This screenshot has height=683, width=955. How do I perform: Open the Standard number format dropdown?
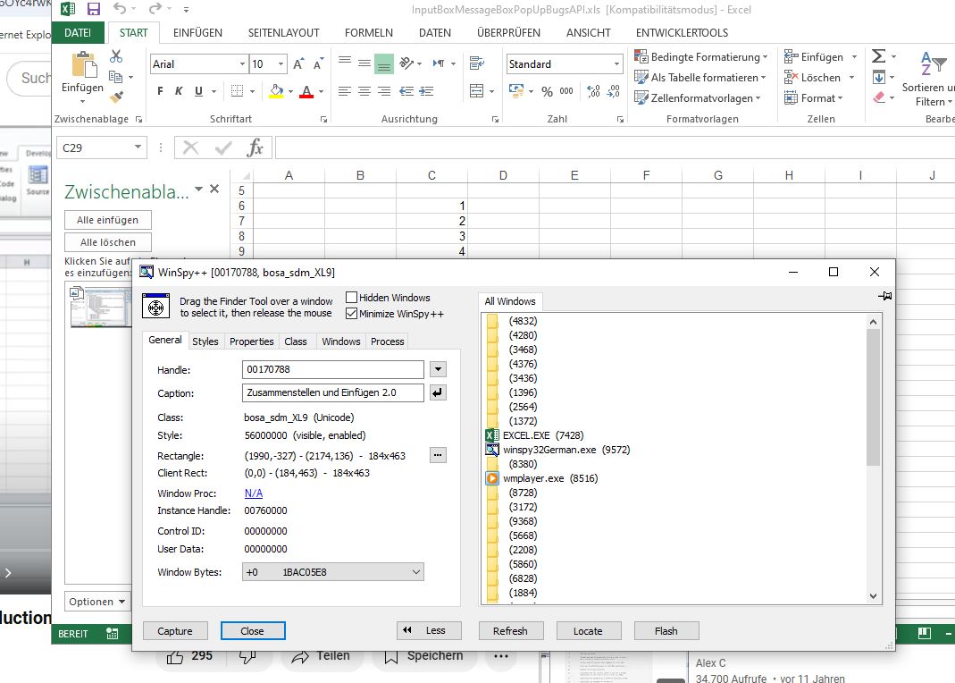(x=616, y=64)
